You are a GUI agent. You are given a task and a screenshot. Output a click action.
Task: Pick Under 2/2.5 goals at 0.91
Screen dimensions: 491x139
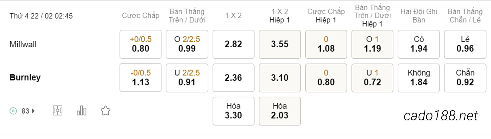click(187, 78)
